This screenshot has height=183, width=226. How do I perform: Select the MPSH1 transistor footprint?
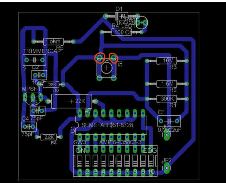[33, 98]
